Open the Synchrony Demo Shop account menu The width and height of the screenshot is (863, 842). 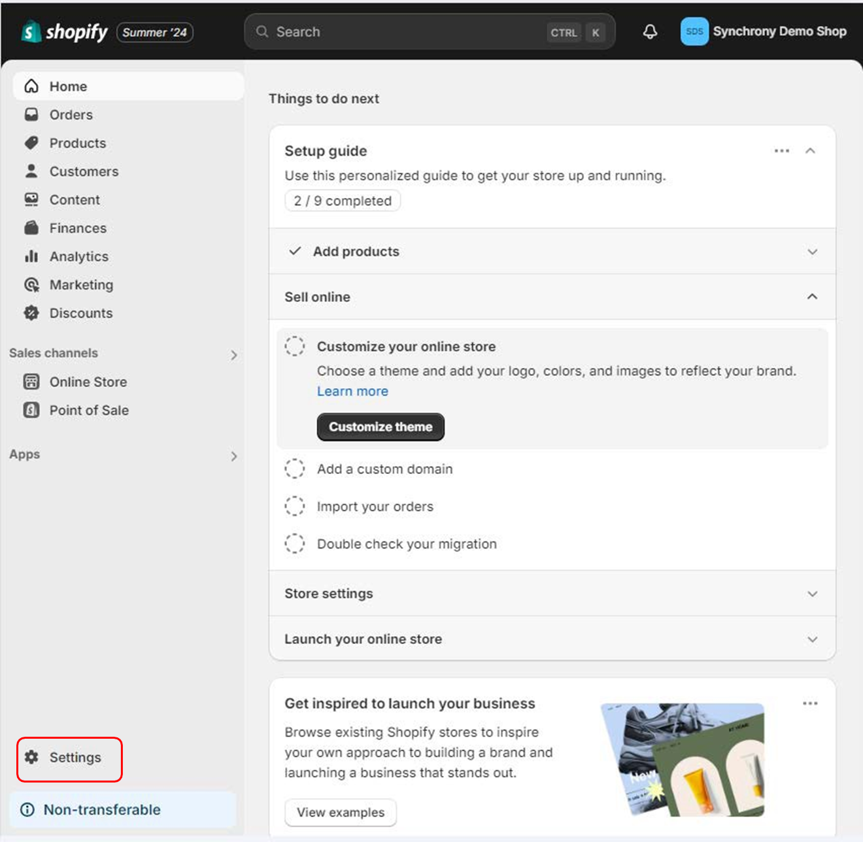click(x=764, y=31)
